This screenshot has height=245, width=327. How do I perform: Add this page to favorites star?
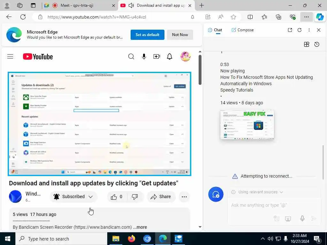click(x=233, y=17)
